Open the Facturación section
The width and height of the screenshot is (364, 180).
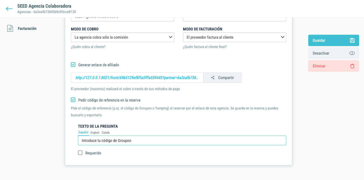tap(27, 28)
